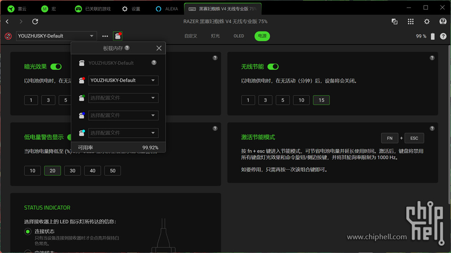Switch to OLED menu
The width and height of the screenshot is (451, 253).
[239, 36]
